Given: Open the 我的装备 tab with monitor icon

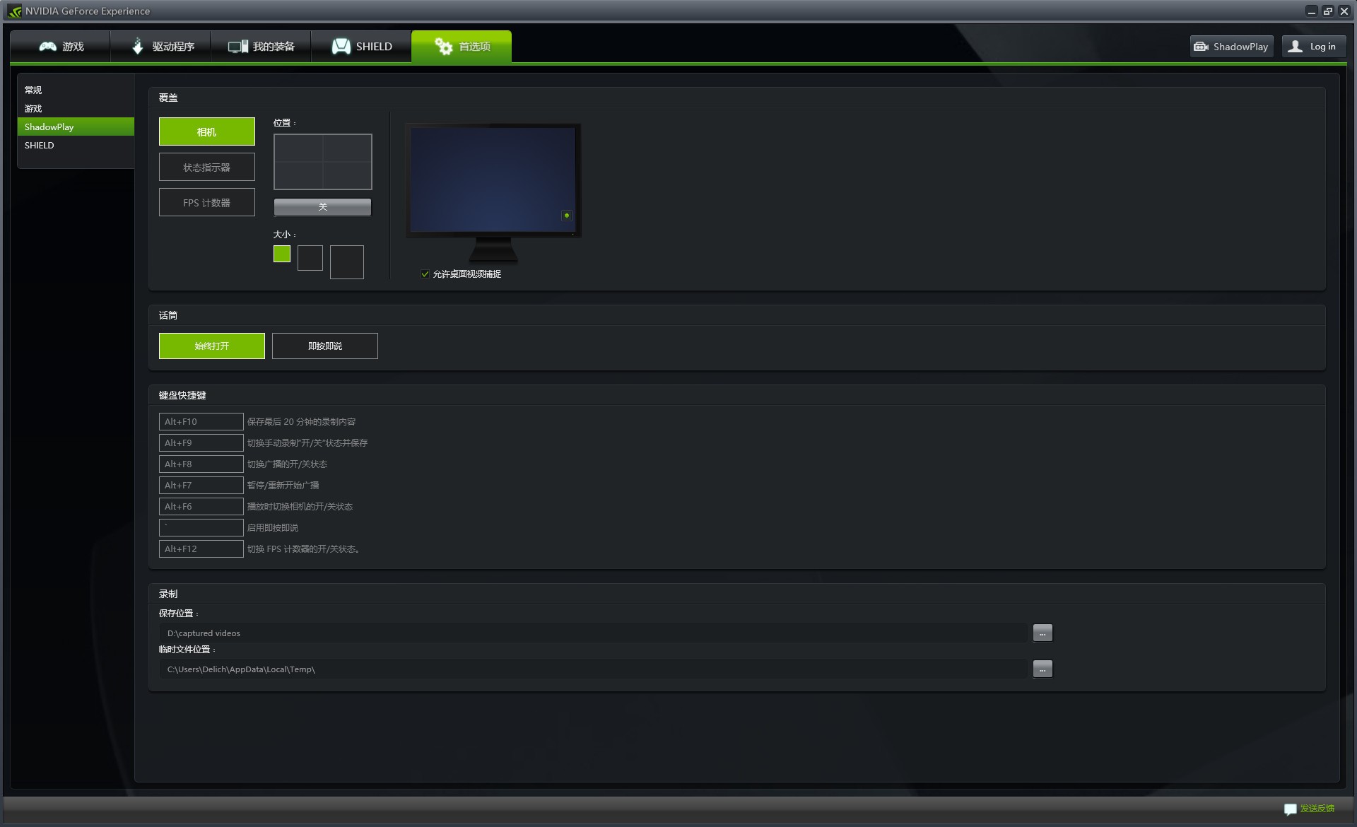Looking at the screenshot, I should 262,47.
